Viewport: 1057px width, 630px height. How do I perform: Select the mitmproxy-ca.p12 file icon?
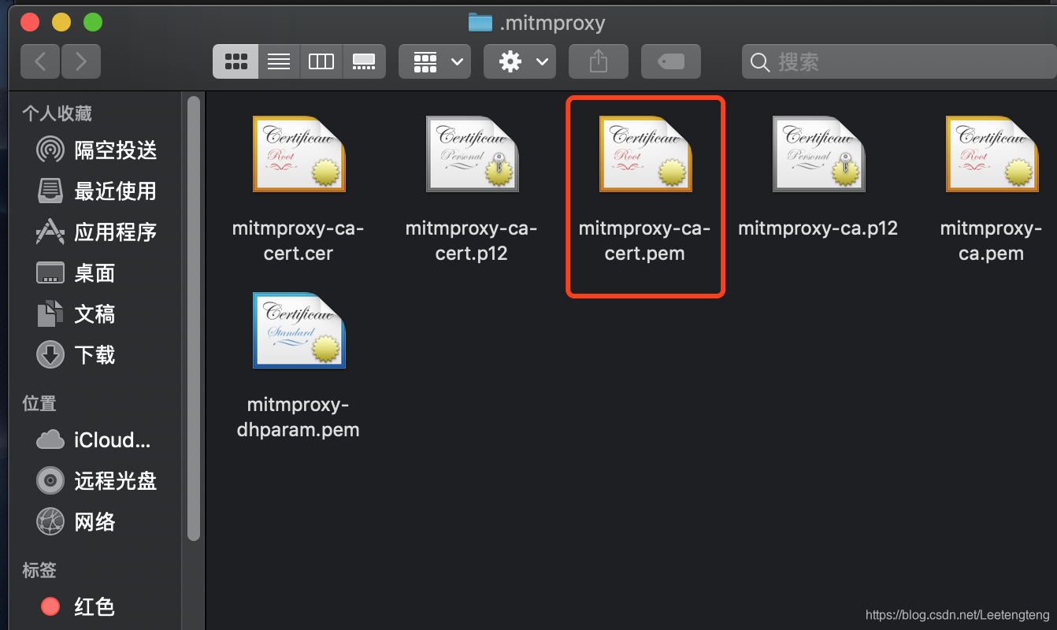tap(818, 154)
